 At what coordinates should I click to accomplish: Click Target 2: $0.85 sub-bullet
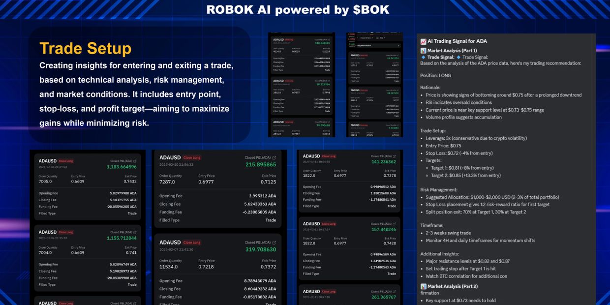point(466,175)
